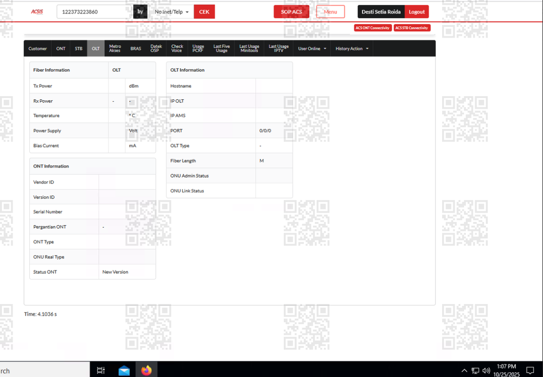Image resolution: width=543 pixels, height=377 pixels.
Task: Open the Last Five Usage tab
Action: coord(222,49)
